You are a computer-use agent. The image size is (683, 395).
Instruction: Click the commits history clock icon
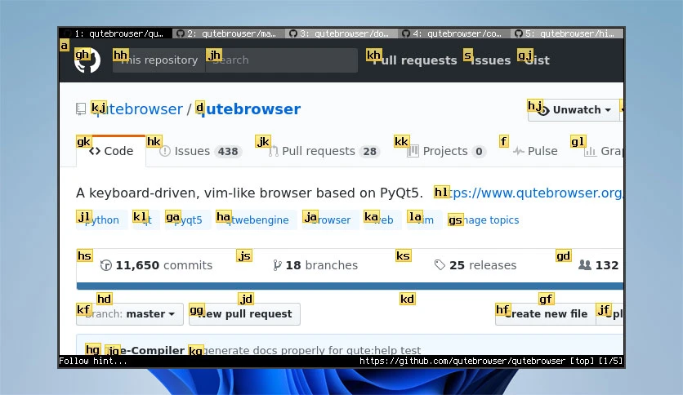tap(106, 265)
